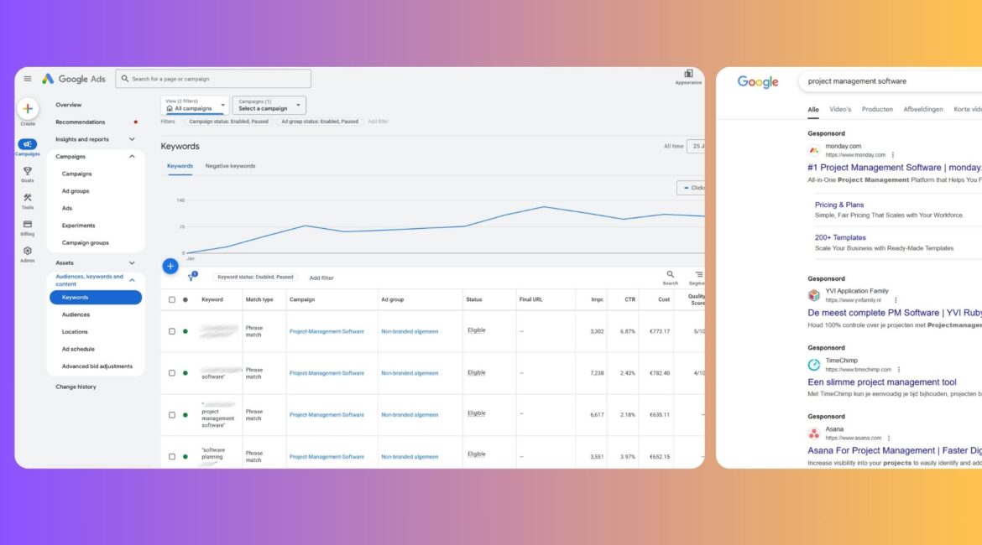Expand Insights and reports section
This screenshot has width=982, height=545.
[x=132, y=139]
